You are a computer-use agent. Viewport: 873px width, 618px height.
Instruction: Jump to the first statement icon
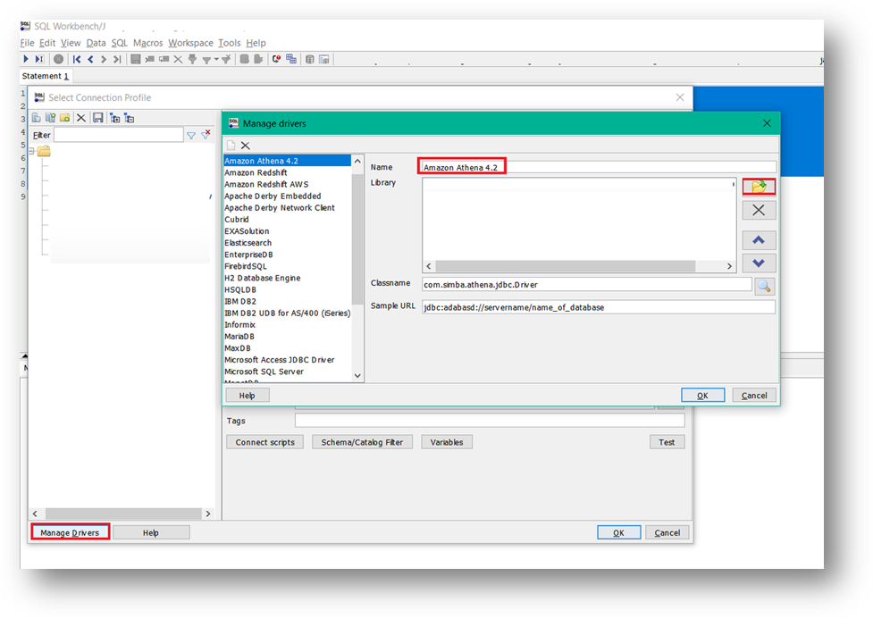[x=77, y=59]
